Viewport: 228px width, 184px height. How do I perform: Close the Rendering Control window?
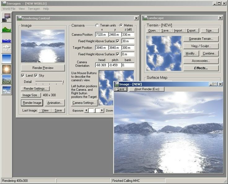136,18
